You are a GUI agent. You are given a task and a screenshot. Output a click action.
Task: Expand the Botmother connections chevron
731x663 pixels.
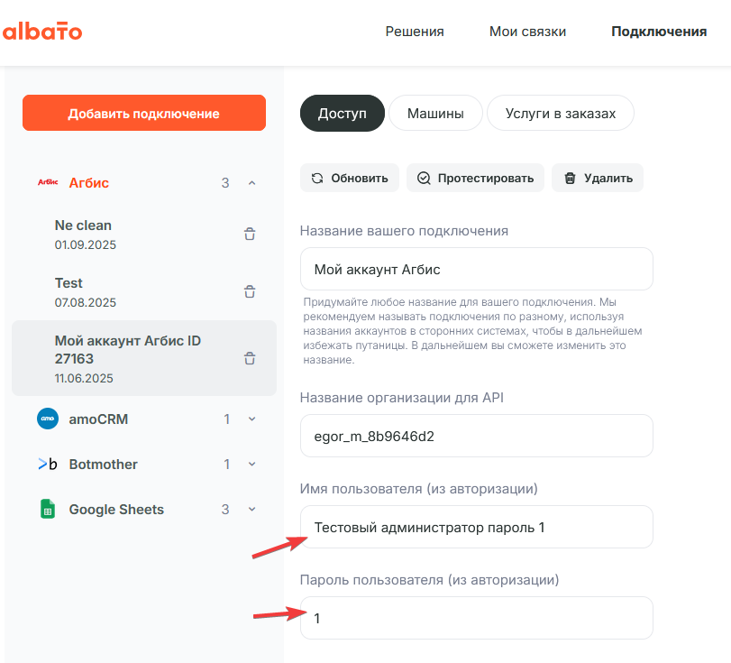[x=251, y=465]
